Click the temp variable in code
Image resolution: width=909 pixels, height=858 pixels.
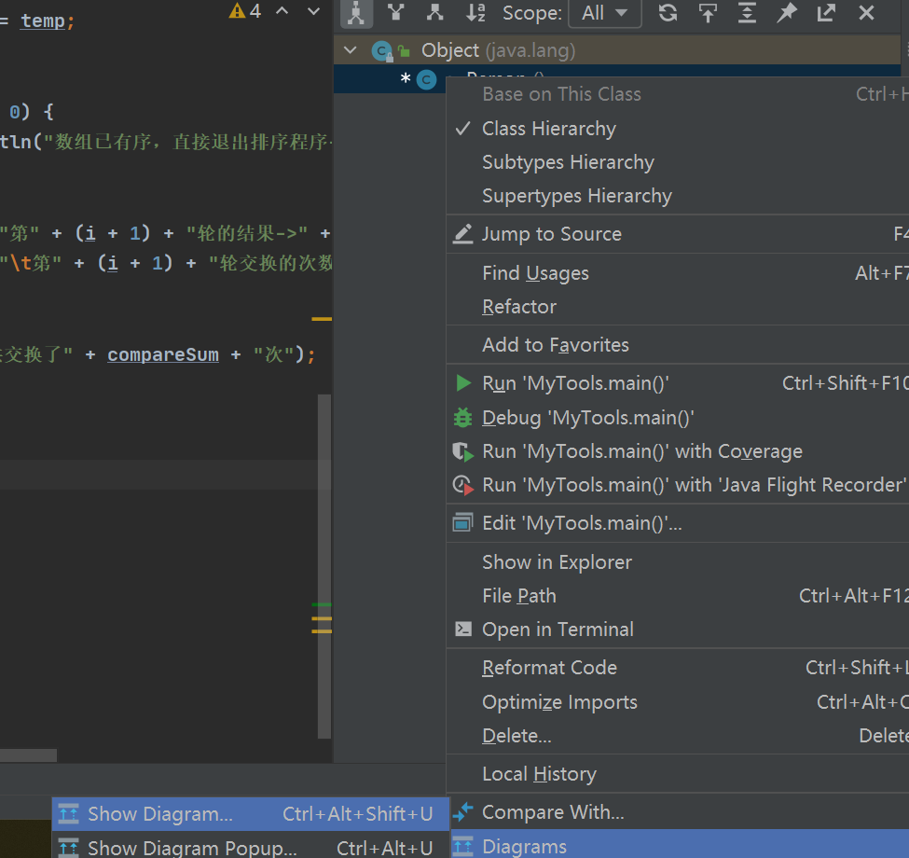(x=43, y=21)
